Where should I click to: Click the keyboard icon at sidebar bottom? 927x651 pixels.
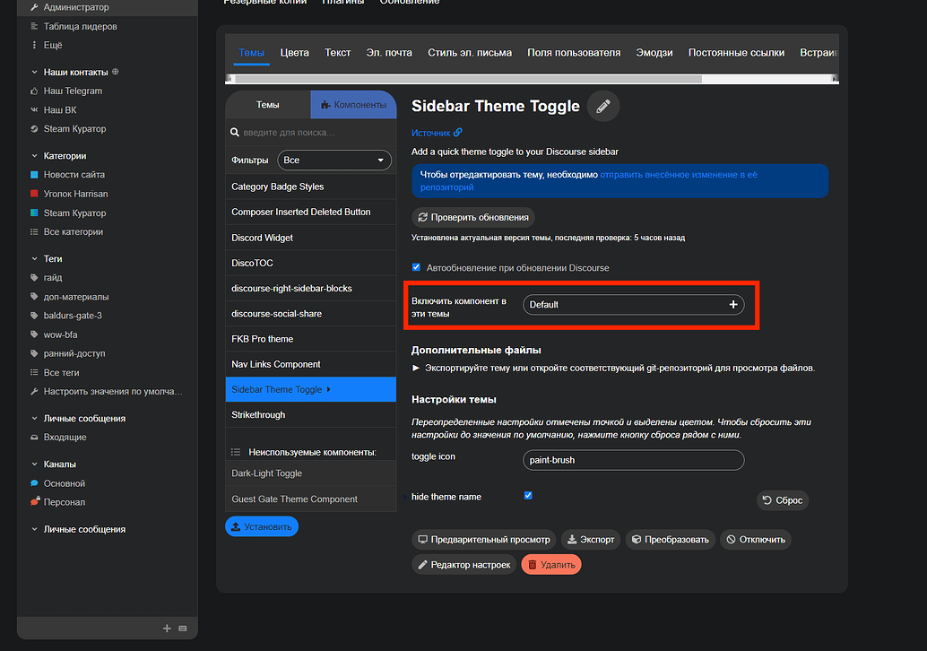click(183, 628)
